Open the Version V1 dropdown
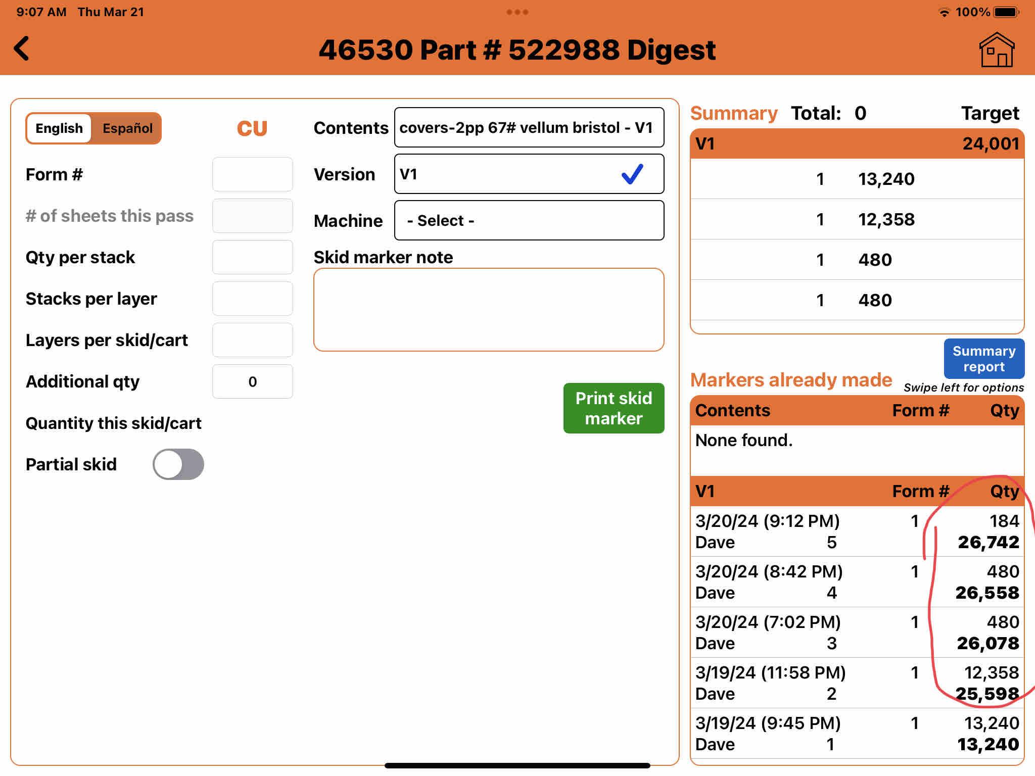 point(505,174)
